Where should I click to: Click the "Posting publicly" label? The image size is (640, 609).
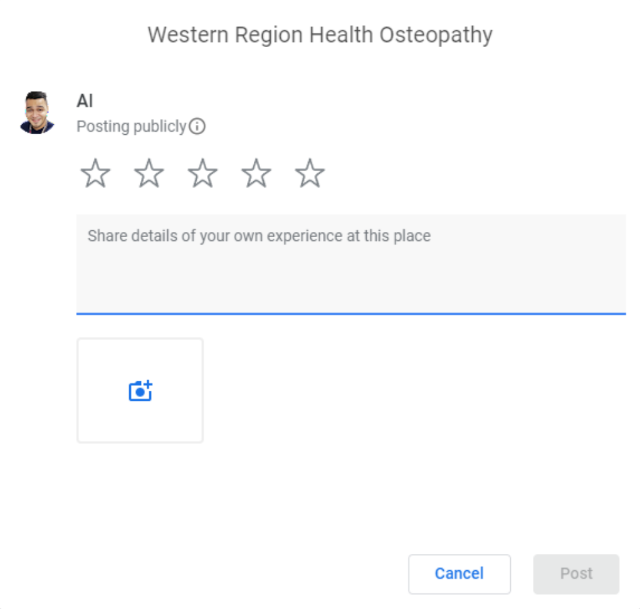tap(132, 127)
